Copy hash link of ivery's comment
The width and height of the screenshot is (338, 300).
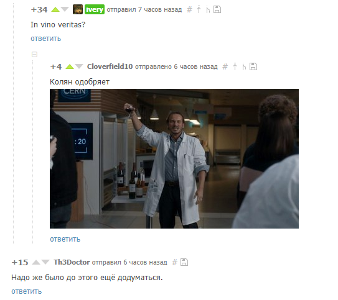(189, 9)
